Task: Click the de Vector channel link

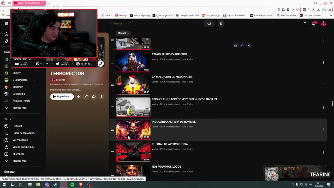Action: click(x=61, y=80)
